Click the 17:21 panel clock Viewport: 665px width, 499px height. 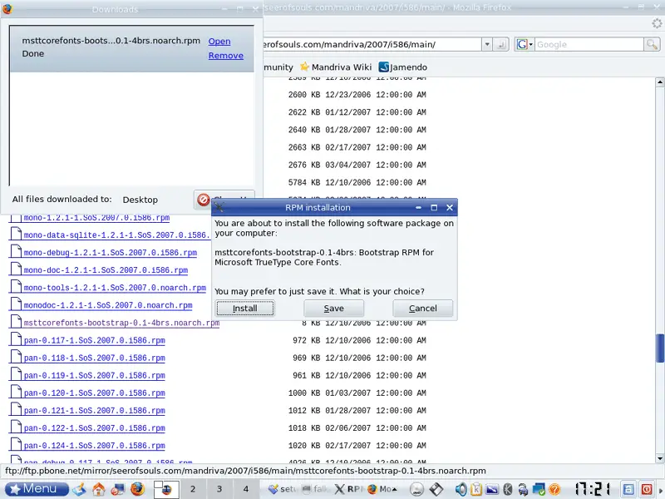click(x=593, y=489)
